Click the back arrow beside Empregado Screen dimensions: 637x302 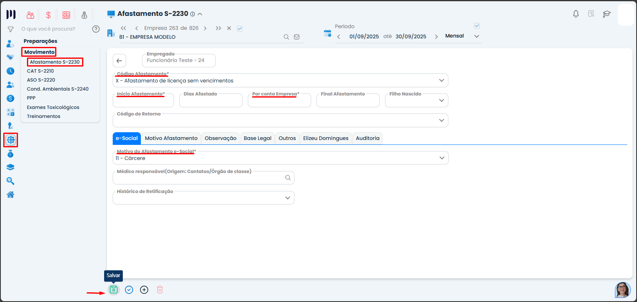119,61
